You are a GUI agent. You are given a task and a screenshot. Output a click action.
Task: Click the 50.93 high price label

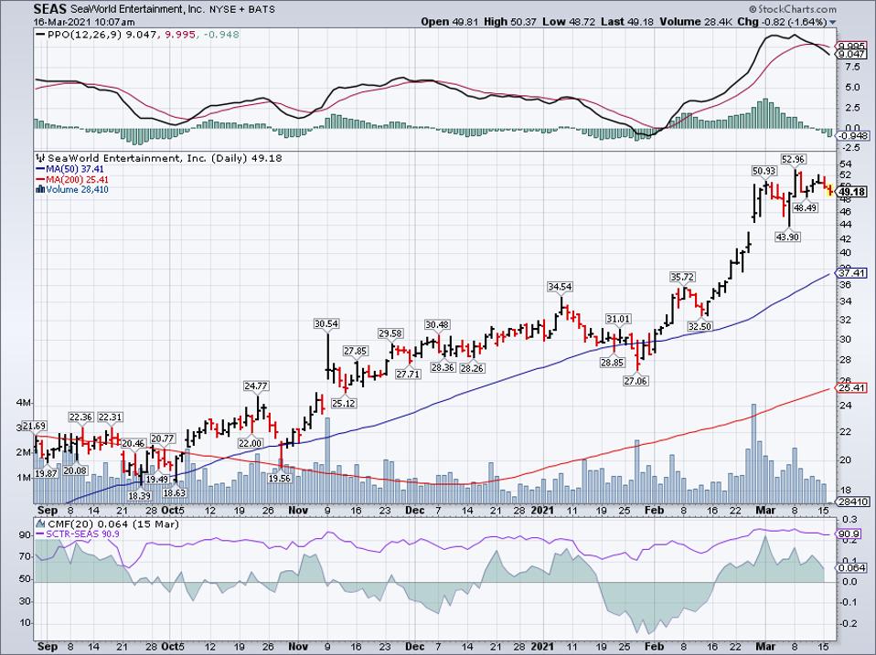pos(764,171)
